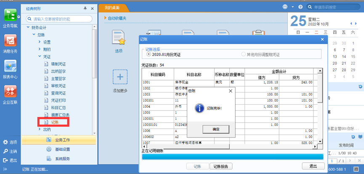Open the 企业互联 icon in sidebar
This screenshot has width=364, height=174.
(x=10, y=91)
